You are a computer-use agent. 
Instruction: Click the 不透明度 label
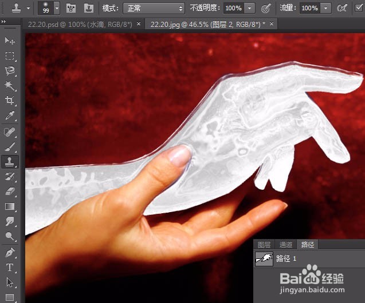205,9
